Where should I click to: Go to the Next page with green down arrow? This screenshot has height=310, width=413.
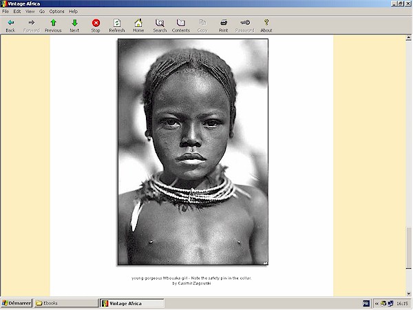(x=74, y=23)
